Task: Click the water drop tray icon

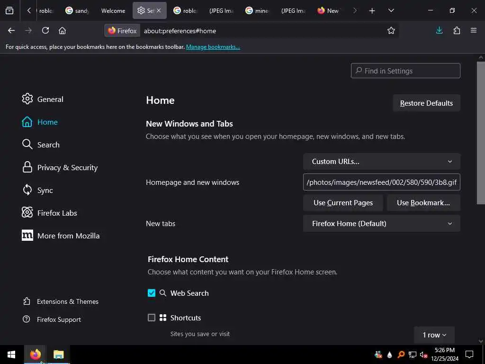Action: click(x=389, y=355)
